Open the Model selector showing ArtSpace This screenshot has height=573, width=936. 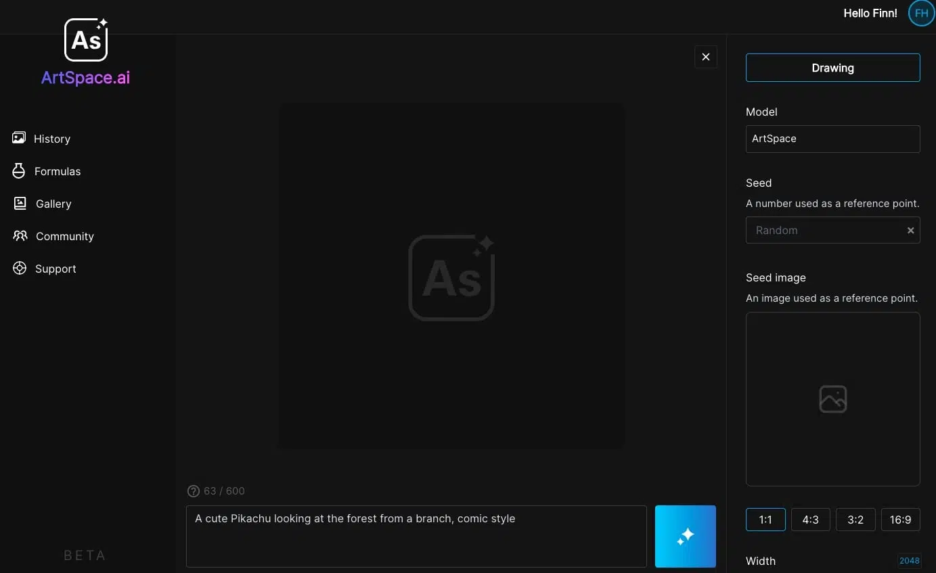(x=832, y=139)
